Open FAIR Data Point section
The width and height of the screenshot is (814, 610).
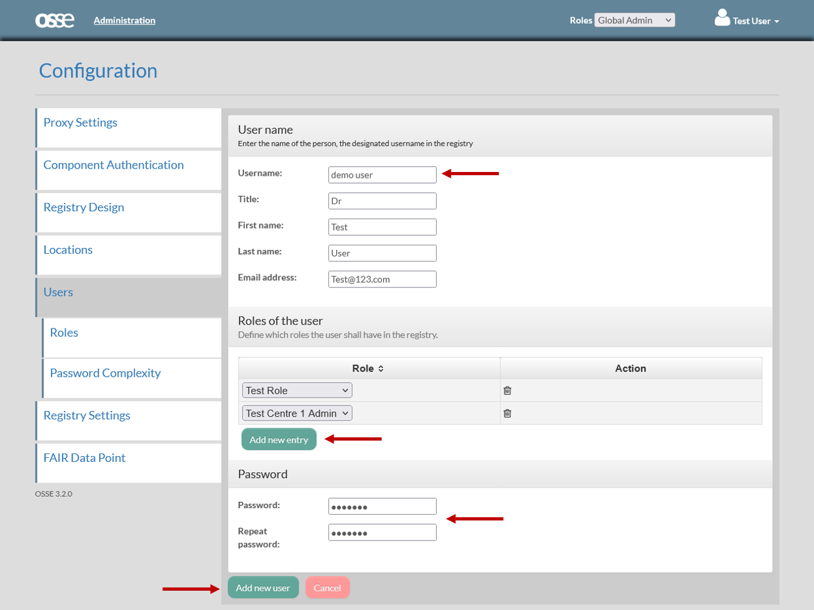[129, 463]
